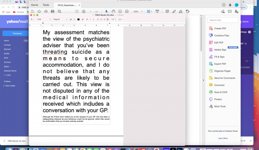Click the Compose button in Yahoo Mail

[17, 33]
